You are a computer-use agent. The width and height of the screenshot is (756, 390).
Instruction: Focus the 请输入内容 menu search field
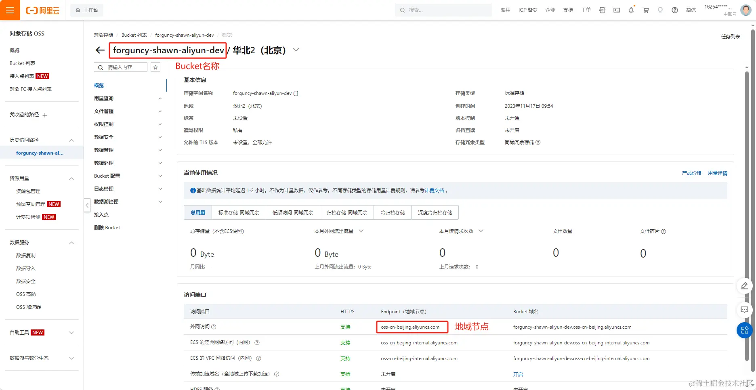tap(121, 67)
